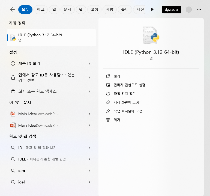Open the three-dot more options menu
This screenshot has width=210, height=196.
pyautogui.click(x=199, y=10)
